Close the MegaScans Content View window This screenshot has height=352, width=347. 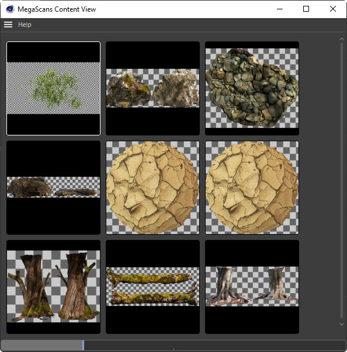click(x=333, y=9)
